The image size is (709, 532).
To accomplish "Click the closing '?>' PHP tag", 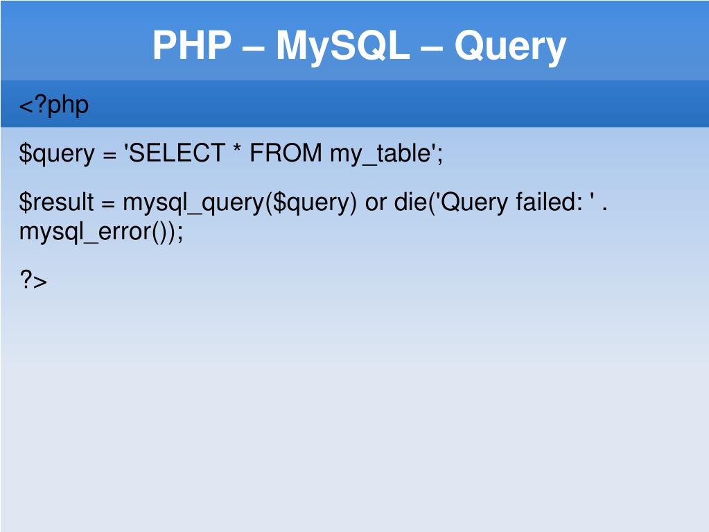I will [x=33, y=280].
